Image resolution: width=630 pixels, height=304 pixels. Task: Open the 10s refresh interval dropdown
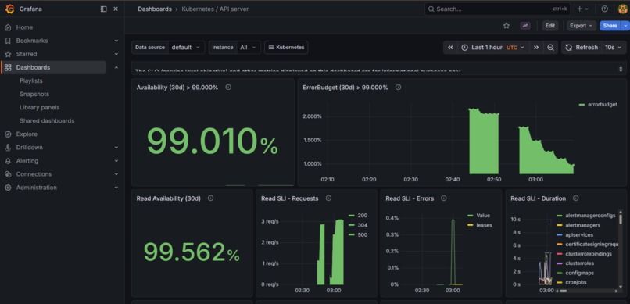[614, 48]
